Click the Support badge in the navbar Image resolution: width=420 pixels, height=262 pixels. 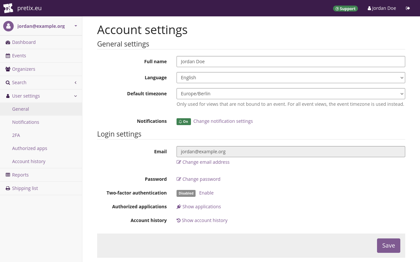click(x=345, y=9)
